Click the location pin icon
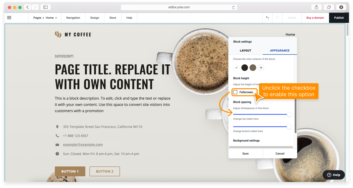This screenshot has width=353, height=188. click(x=57, y=127)
